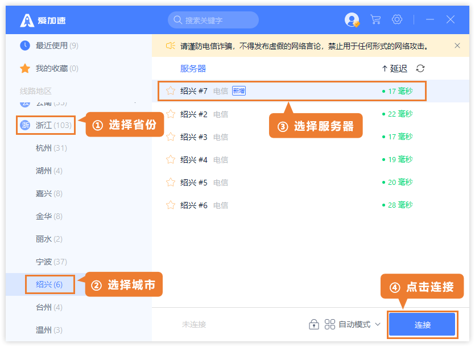Select 金华 (8) city
Viewport: 475px width, 347px height.
pyautogui.click(x=49, y=216)
